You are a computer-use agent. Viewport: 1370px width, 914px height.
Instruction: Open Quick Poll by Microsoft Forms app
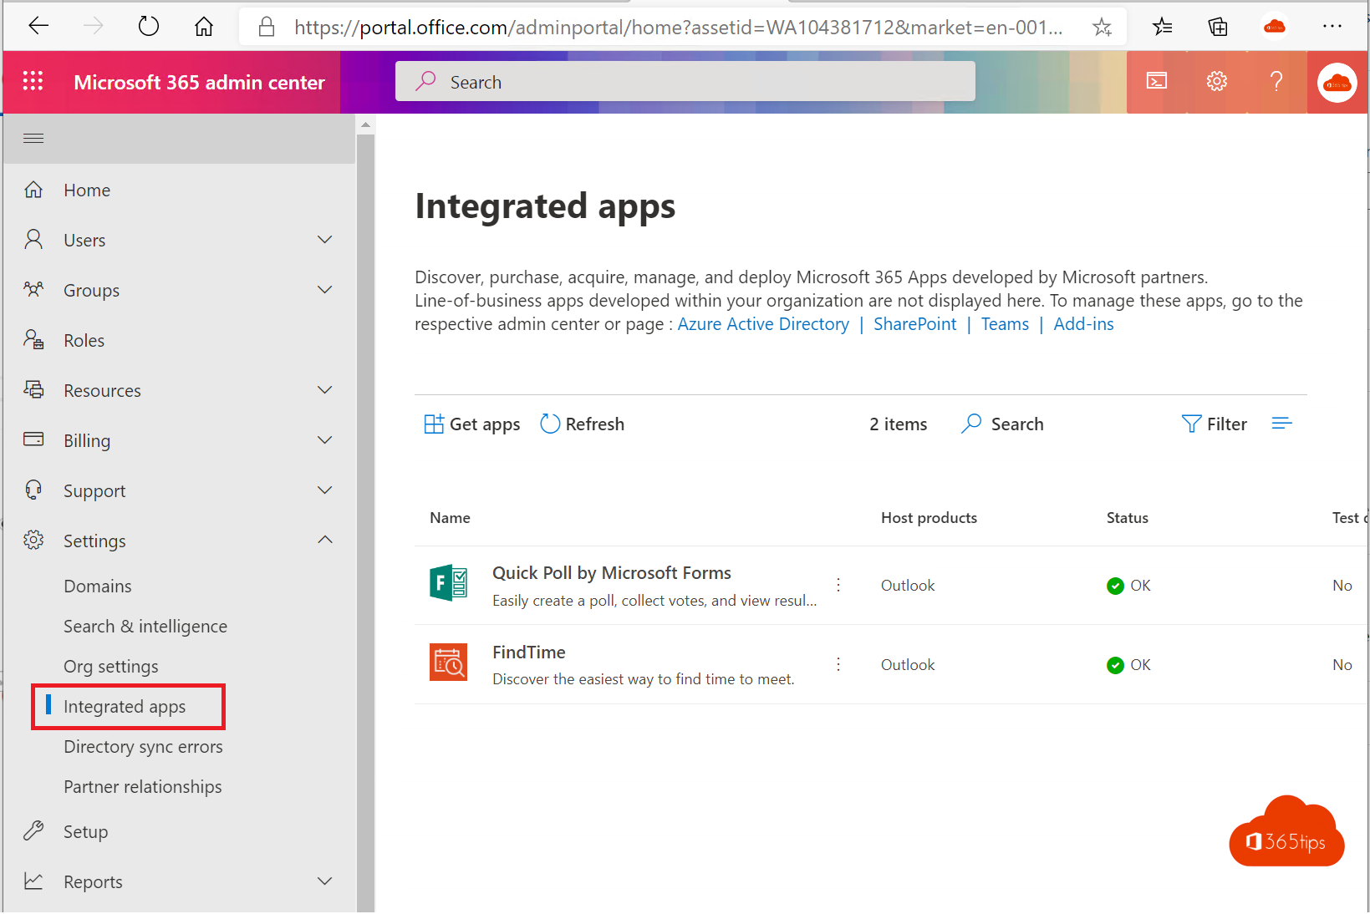click(x=611, y=573)
